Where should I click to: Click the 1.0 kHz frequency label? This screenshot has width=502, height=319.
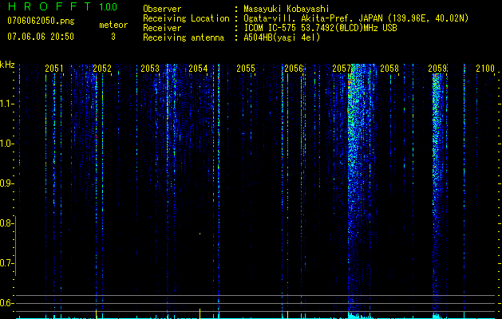coord(6,144)
